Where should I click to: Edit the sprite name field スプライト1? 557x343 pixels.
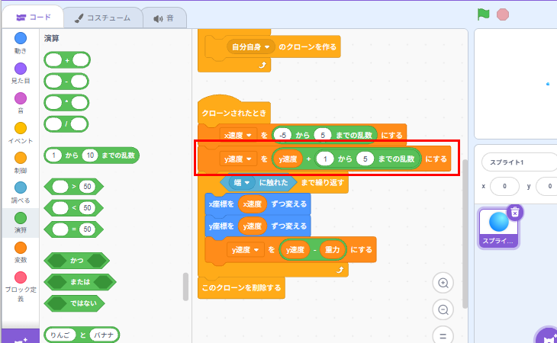click(x=519, y=162)
